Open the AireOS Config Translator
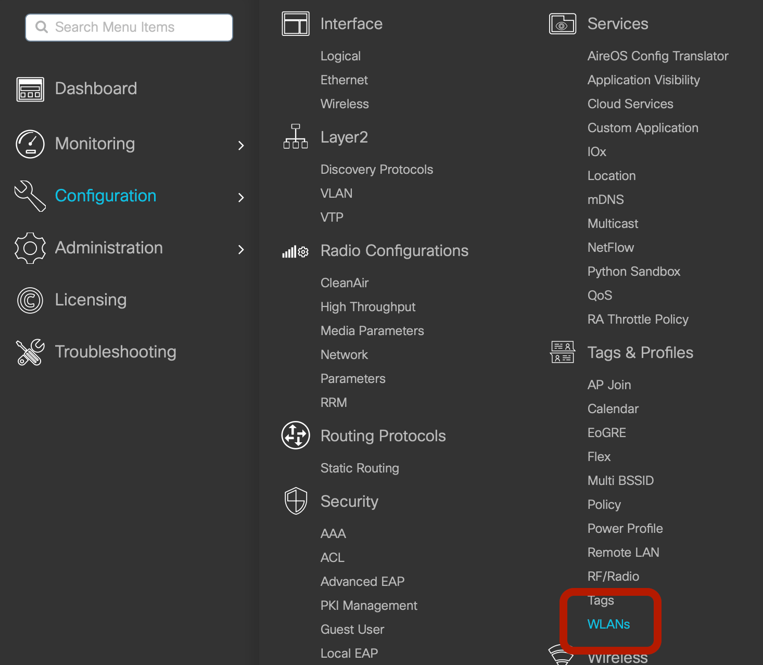This screenshot has height=665, width=763. 657,56
